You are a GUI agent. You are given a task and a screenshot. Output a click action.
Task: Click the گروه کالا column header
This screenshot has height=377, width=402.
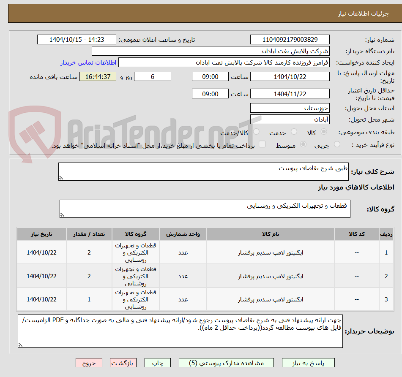point(136,234)
